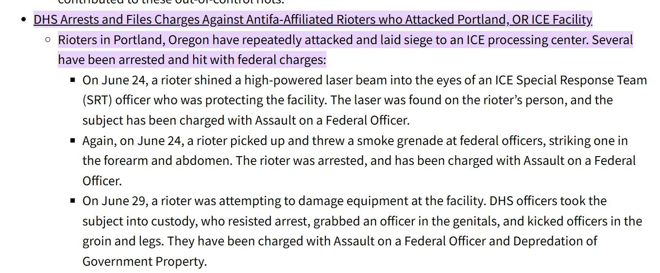Click the hollow circle bullet before 'Rioters in Portland'

[48, 40]
